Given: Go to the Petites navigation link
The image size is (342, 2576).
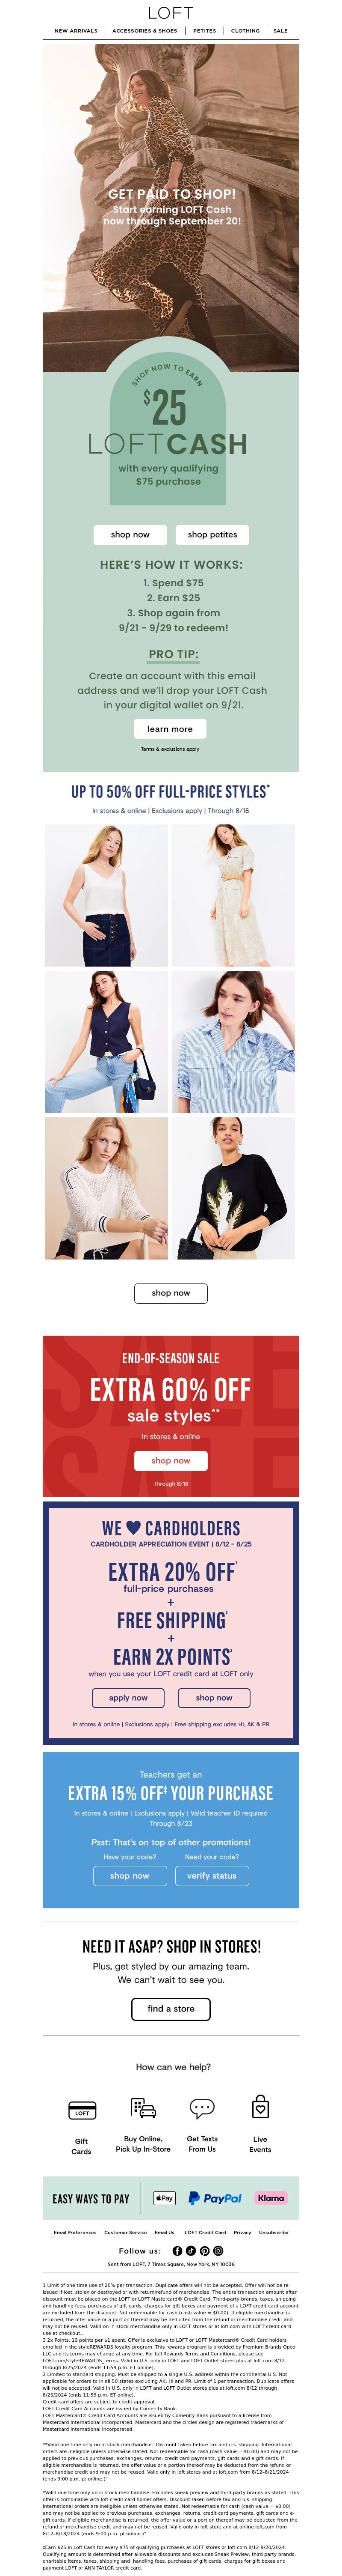Looking at the screenshot, I should click(x=204, y=31).
